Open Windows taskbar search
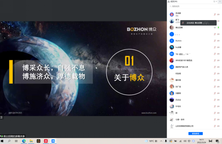 [x=9, y=141]
